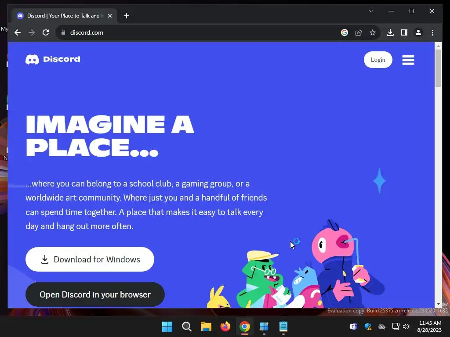Select the Discord browser tab
Viewport: 450px width, 337px height.
64,16
